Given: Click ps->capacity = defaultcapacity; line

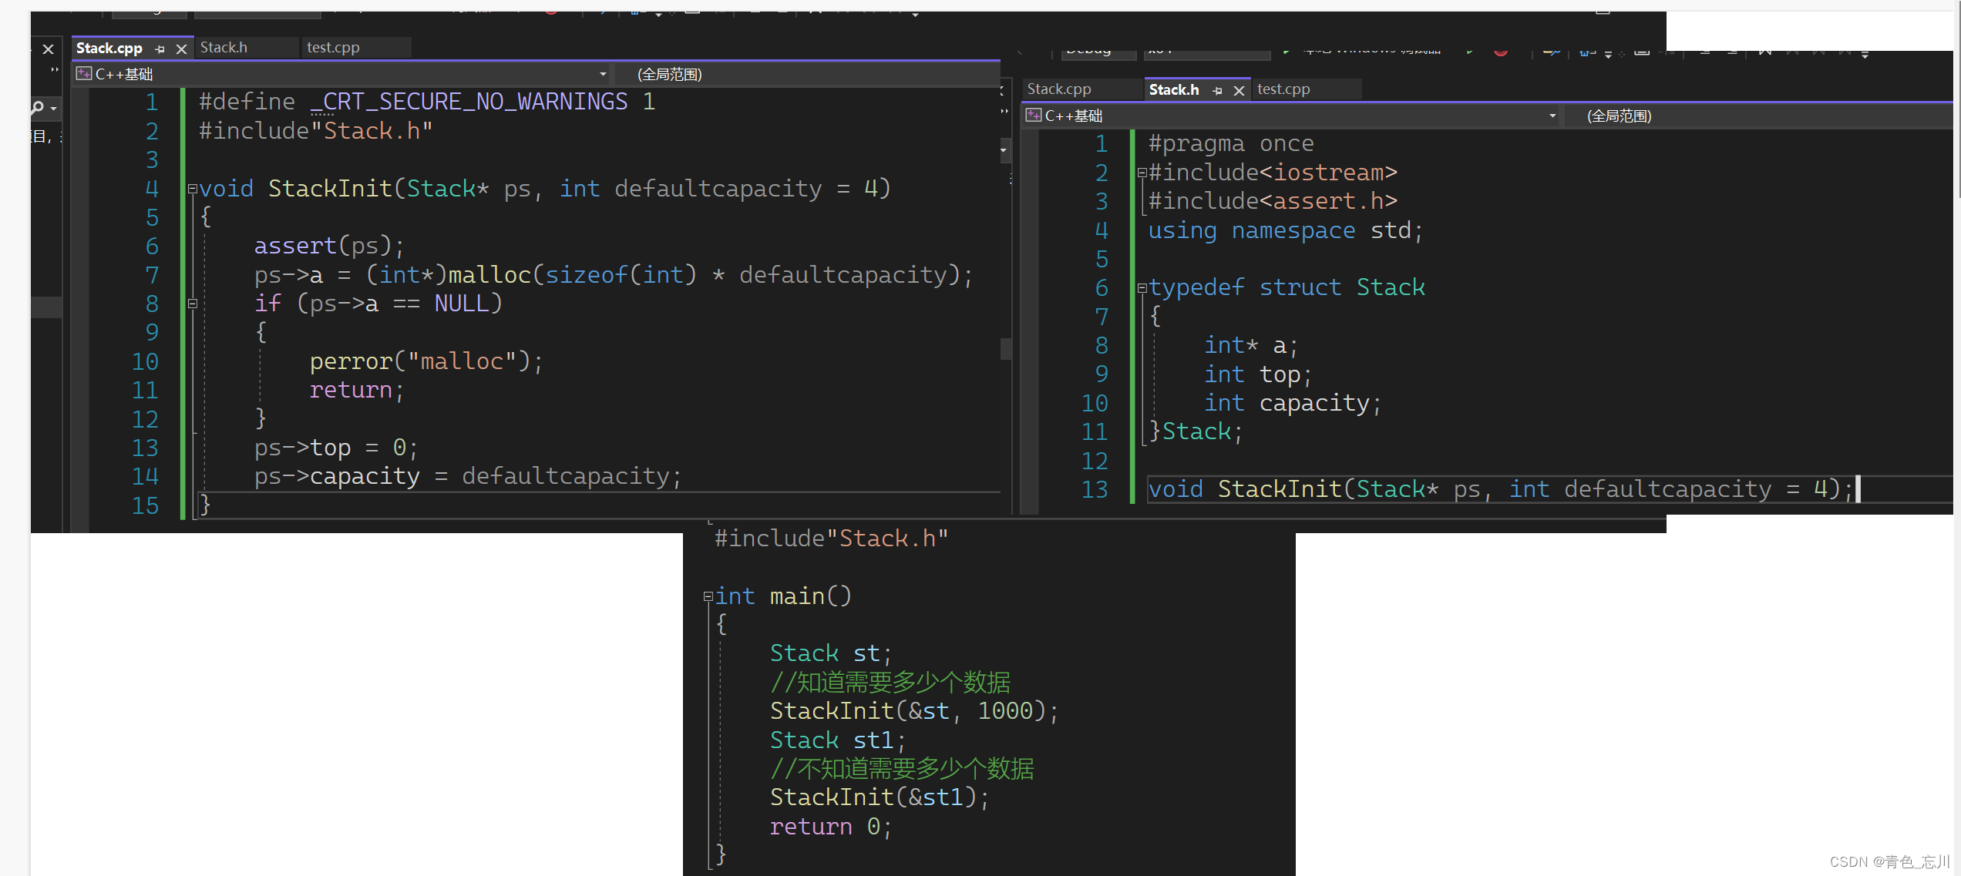Looking at the screenshot, I should pyautogui.click(x=468, y=476).
